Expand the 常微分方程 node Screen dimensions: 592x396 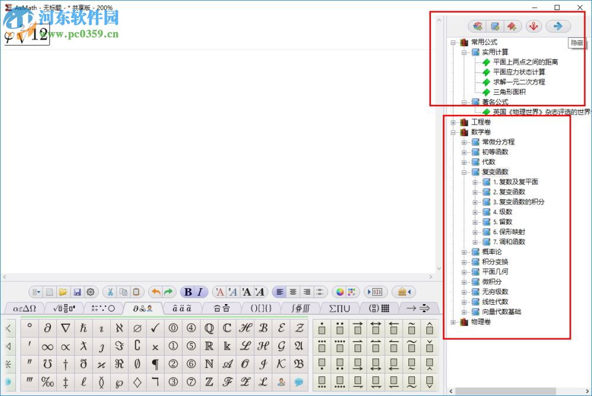pyautogui.click(x=465, y=142)
